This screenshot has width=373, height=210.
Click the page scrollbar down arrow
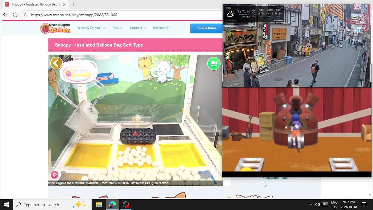point(370,195)
